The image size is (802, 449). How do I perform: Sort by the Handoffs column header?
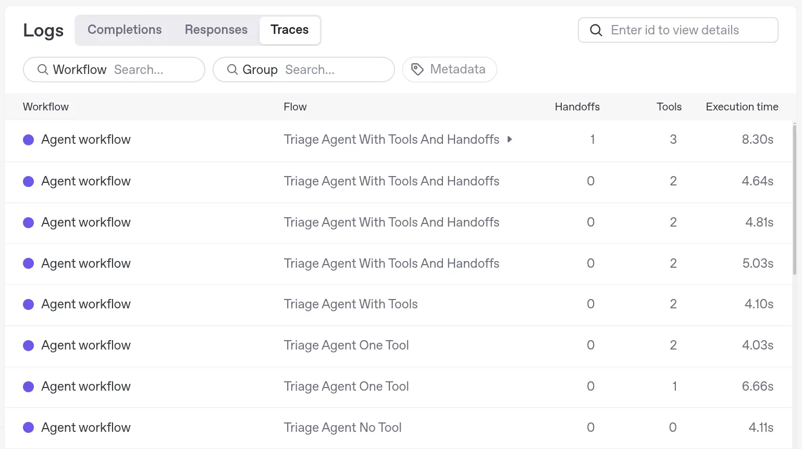pyautogui.click(x=577, y=107)
